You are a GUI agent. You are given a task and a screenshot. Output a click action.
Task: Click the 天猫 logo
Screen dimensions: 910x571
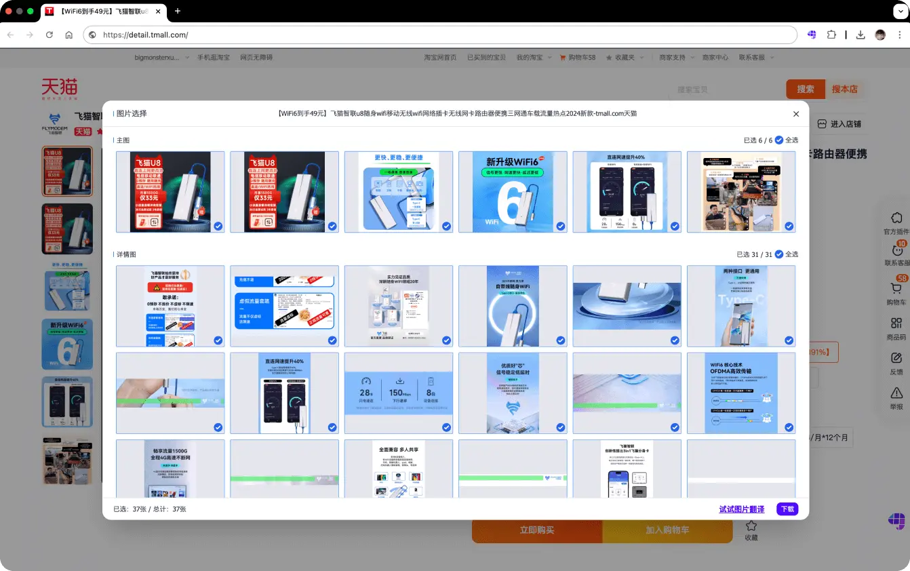[60, 89]
